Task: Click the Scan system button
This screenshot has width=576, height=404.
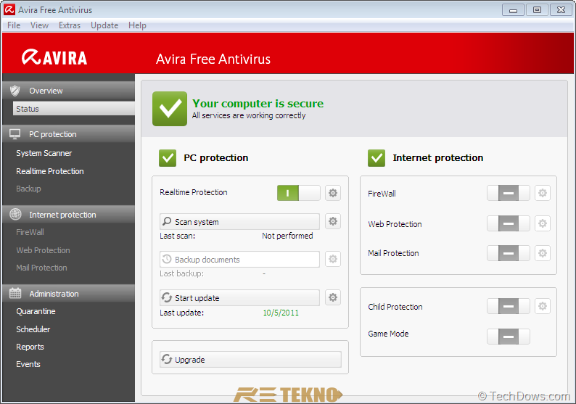Action: click(x=239, y=221)
